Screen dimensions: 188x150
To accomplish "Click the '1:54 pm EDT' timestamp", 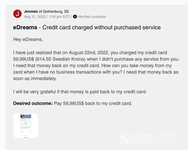I will [59, 17].
